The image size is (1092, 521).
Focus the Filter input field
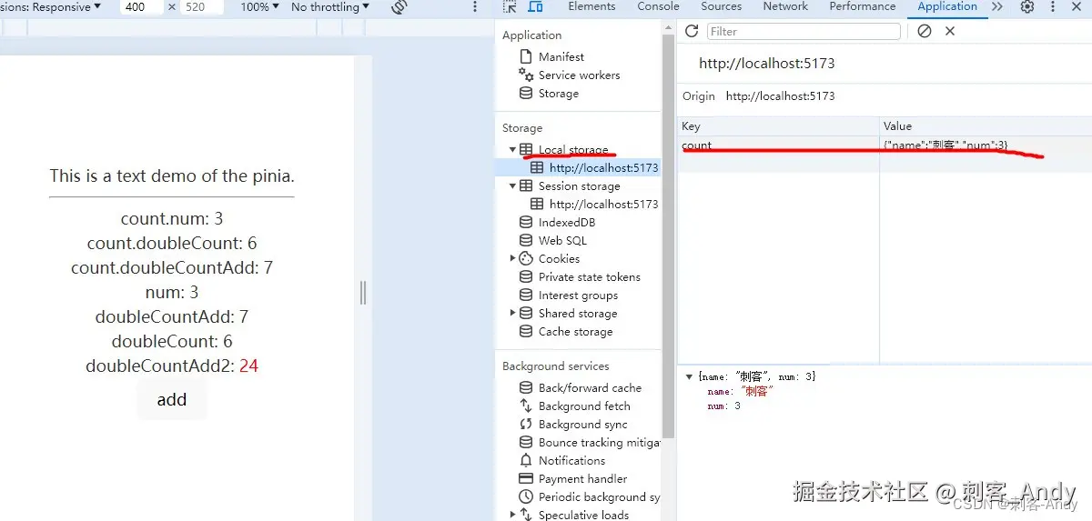pos(804,31)
